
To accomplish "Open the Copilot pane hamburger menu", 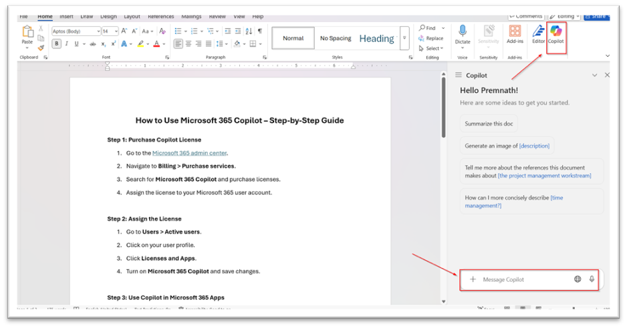I will [459, 75].
